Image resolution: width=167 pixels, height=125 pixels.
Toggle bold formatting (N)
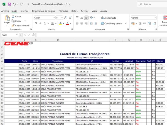pyautogui.click(x=36, y=23)
